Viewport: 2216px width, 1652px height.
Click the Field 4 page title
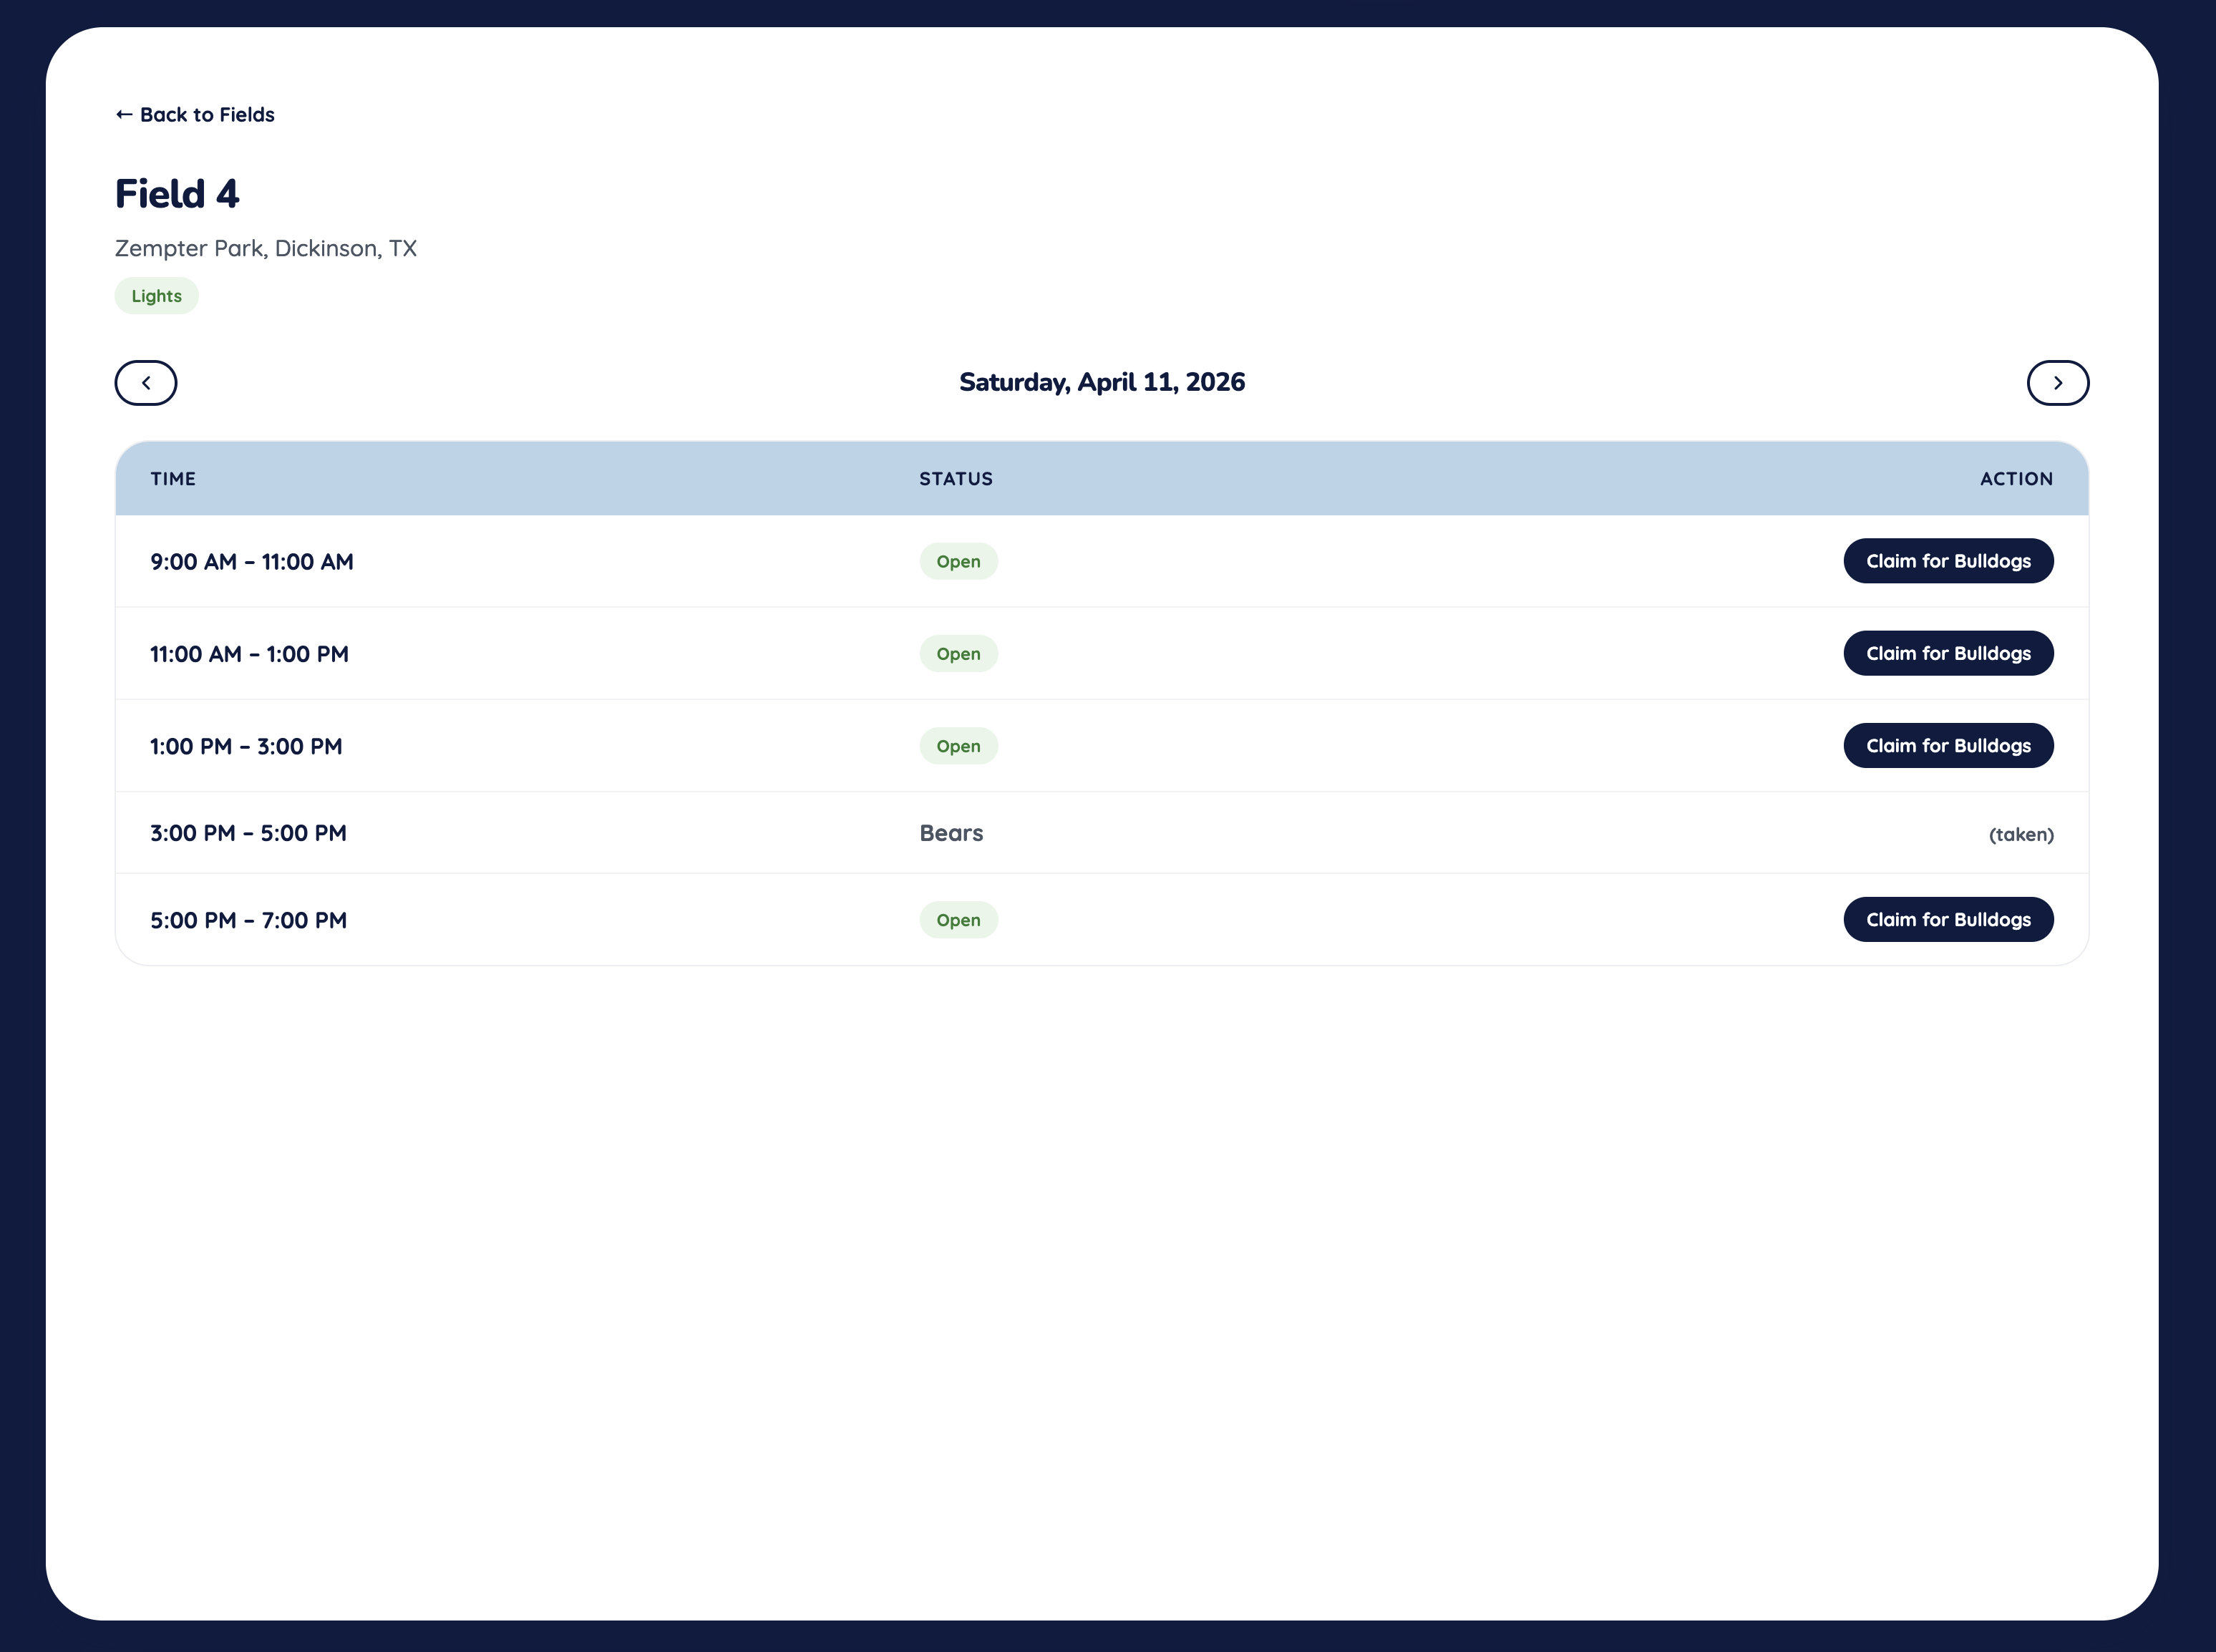pyautogui.click(x=177, y=194)
